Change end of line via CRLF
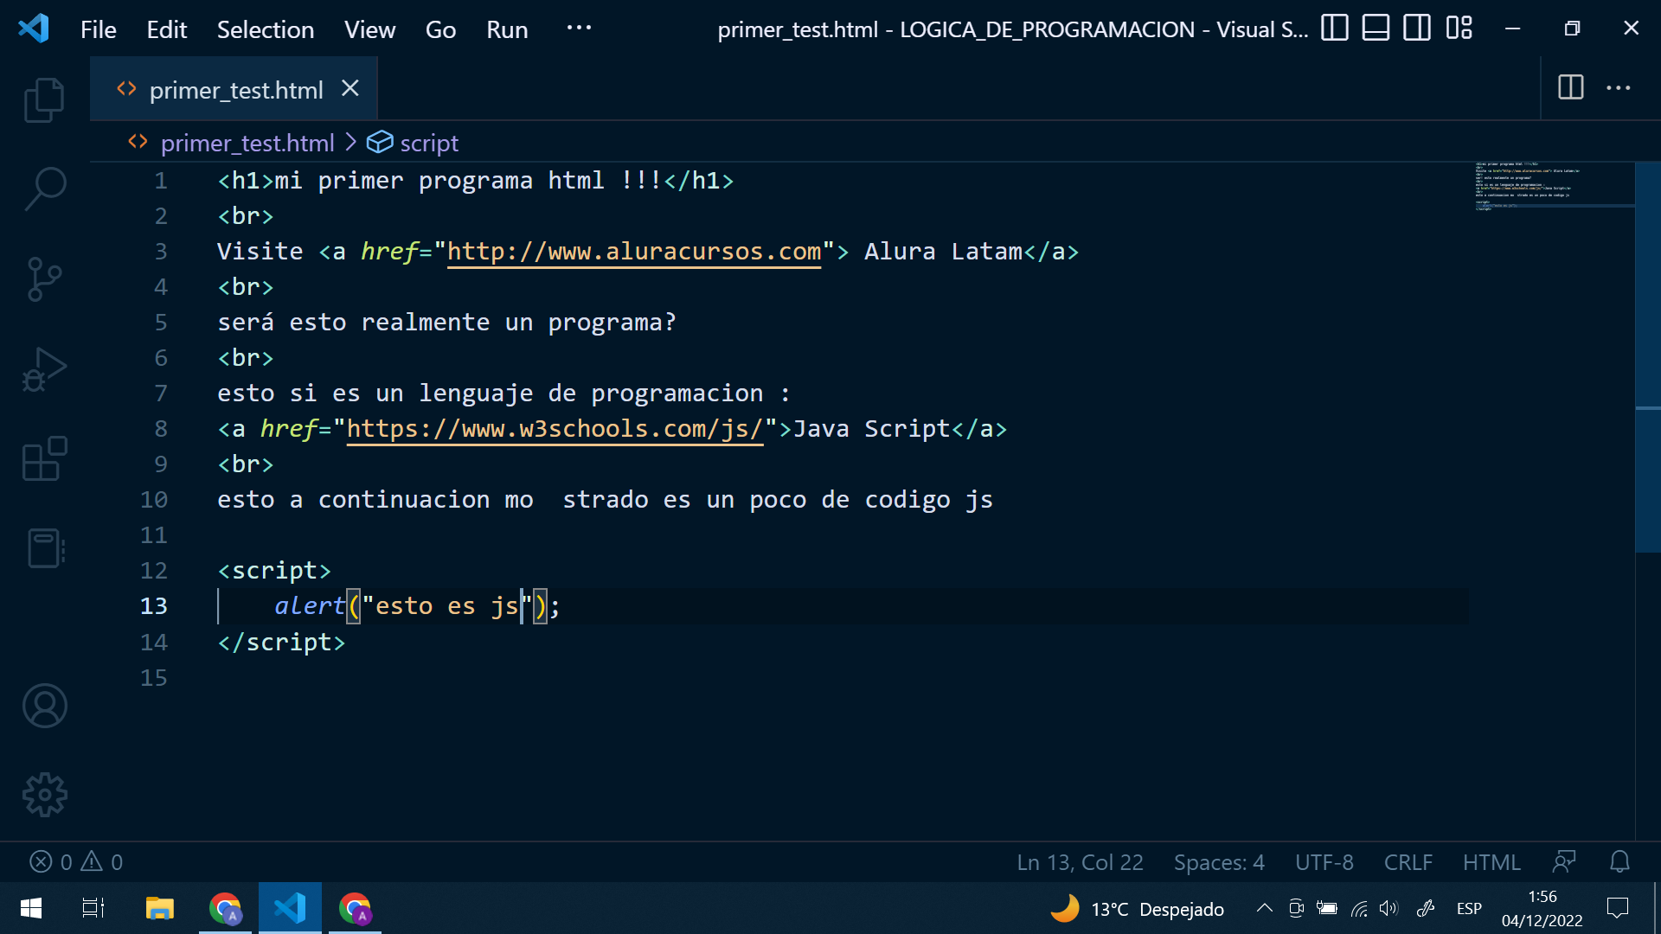Image resolution: width=1661 pixels, height=934 pixels. [x=1408, y=862]
